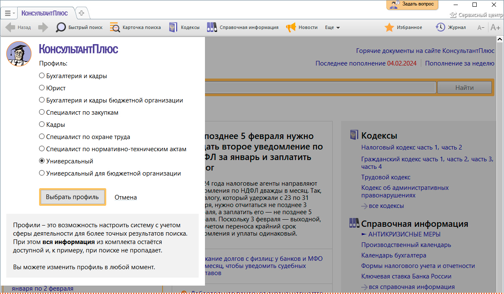The width and height of the screenshot is (504, 294).
Task: Click the Найти search button
Action: [x=465, y=88]
